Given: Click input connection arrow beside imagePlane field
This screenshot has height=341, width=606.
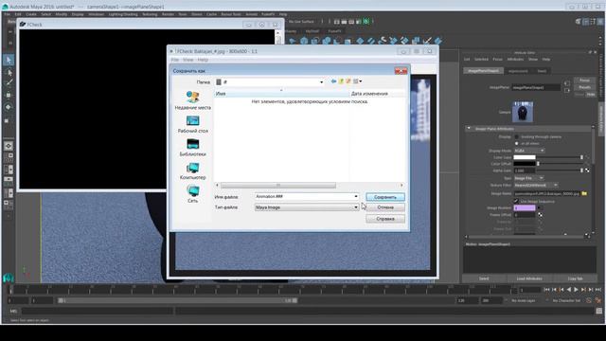Looking at the screenshot, I should coord(567,83).
